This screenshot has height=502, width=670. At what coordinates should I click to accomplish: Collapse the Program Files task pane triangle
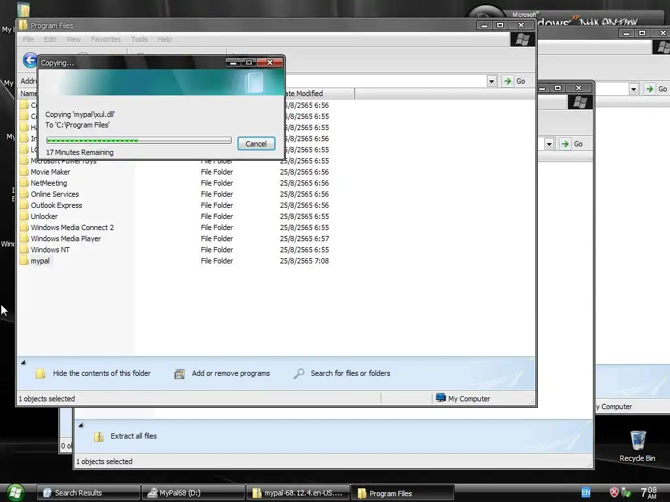23,362
